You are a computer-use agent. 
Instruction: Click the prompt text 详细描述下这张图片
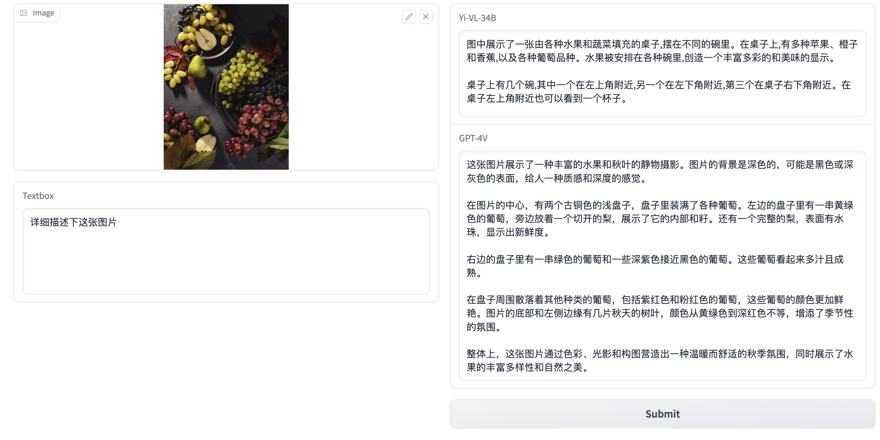click(74, 222)
